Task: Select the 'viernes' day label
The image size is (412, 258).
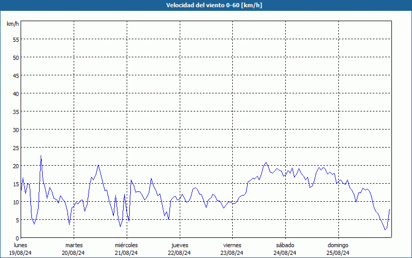Action: click(232, 245)
